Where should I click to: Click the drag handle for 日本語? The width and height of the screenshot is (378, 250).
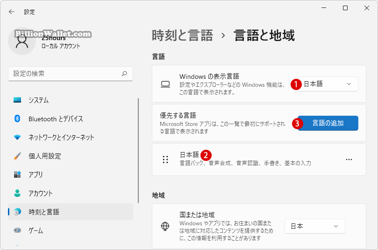(165, 160)
